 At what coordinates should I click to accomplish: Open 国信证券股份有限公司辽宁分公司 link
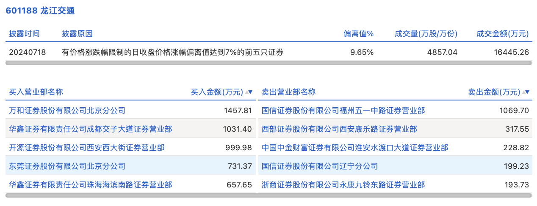click(320, 166)
